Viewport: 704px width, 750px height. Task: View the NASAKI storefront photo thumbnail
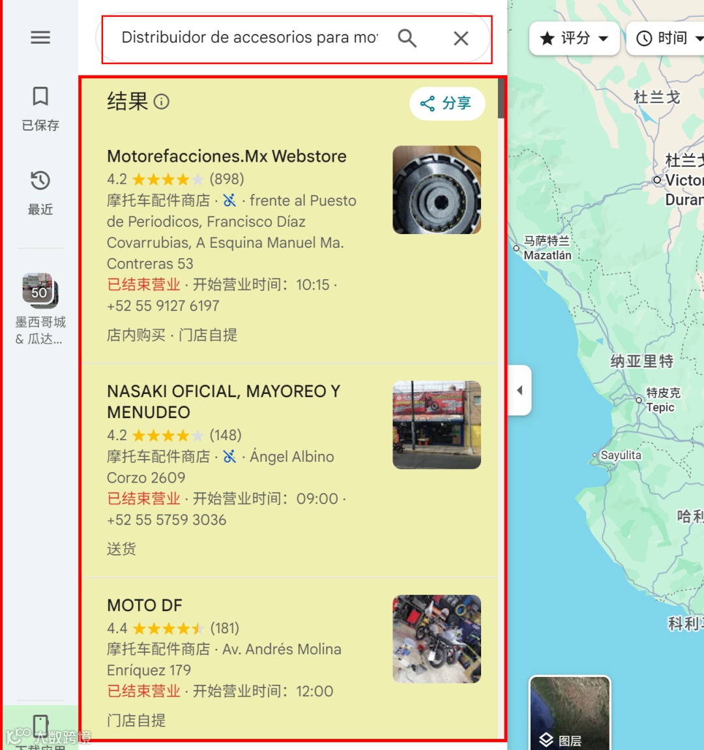[437, 425]
